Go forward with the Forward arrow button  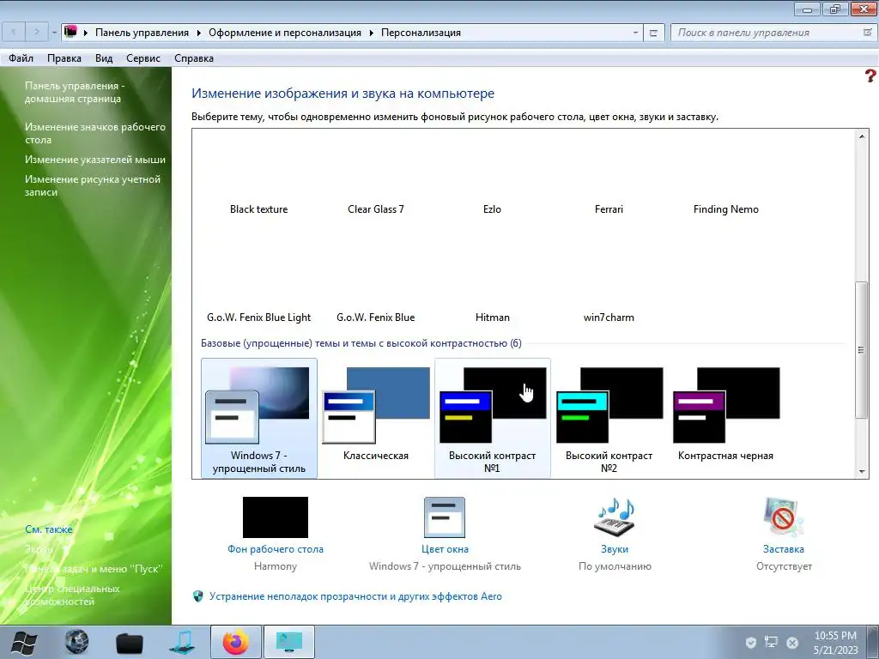tap(36, 32)
